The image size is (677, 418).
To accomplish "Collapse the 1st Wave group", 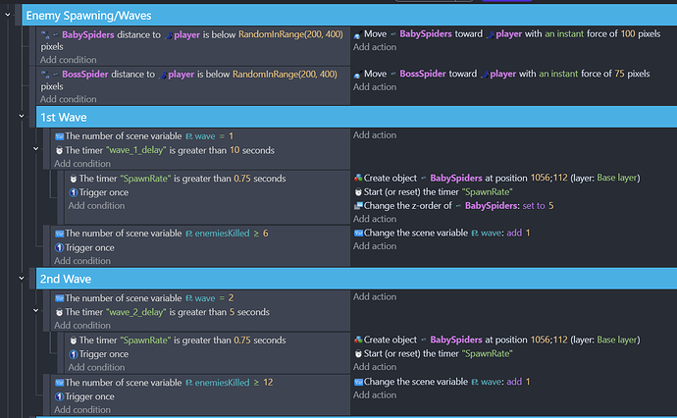I will tap(22, 116).
